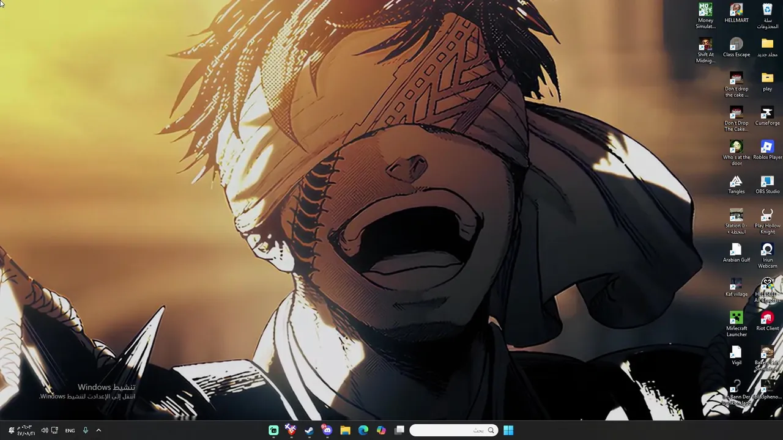Switch the ENG input language indicator
This screenshot has height=440, width=783.
point(70,430)
